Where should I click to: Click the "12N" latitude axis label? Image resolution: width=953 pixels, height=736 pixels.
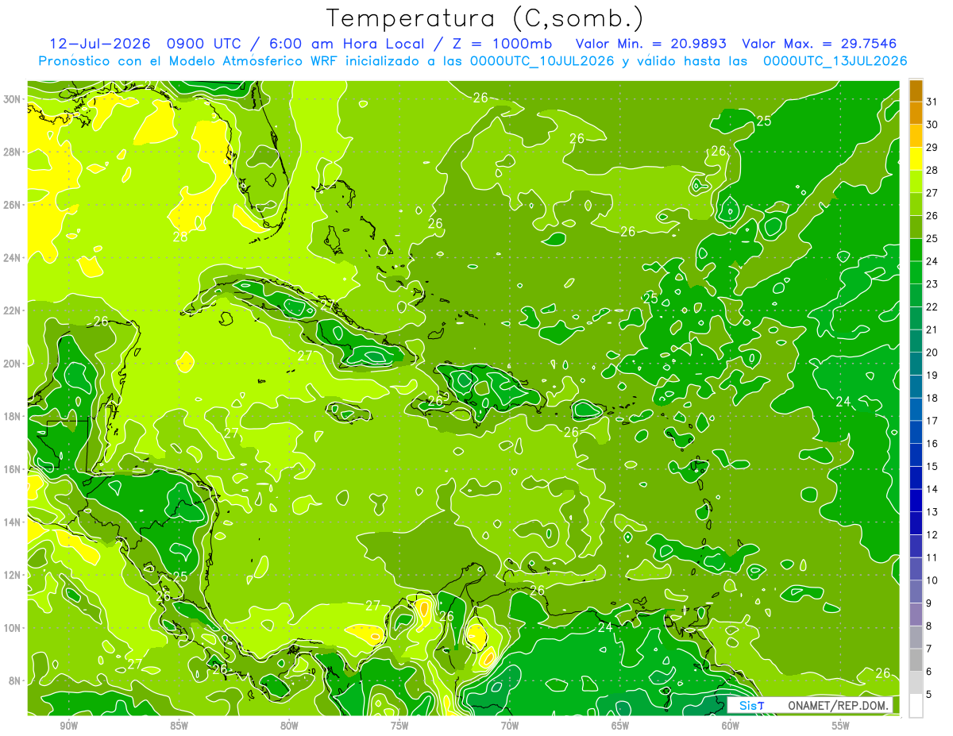12,575
